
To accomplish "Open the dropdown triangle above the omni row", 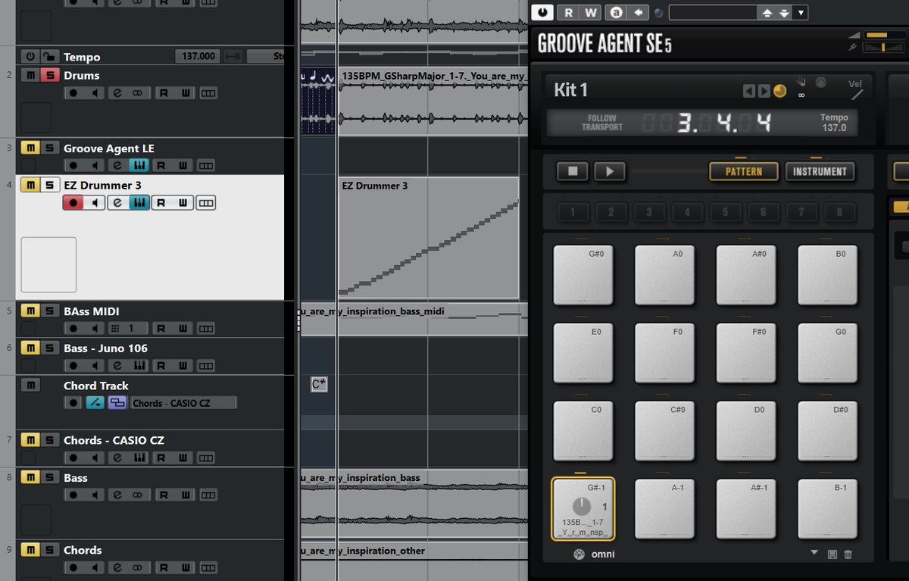I will [x=814, y=554].
